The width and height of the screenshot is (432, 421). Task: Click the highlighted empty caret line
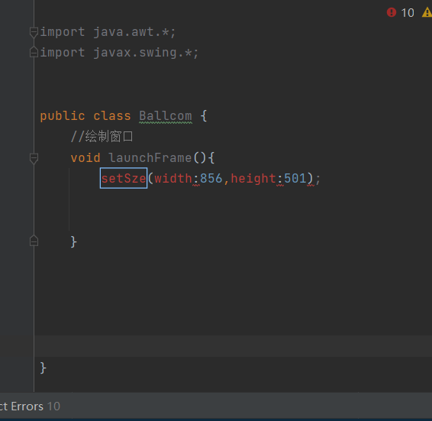[x=233, y=346]
